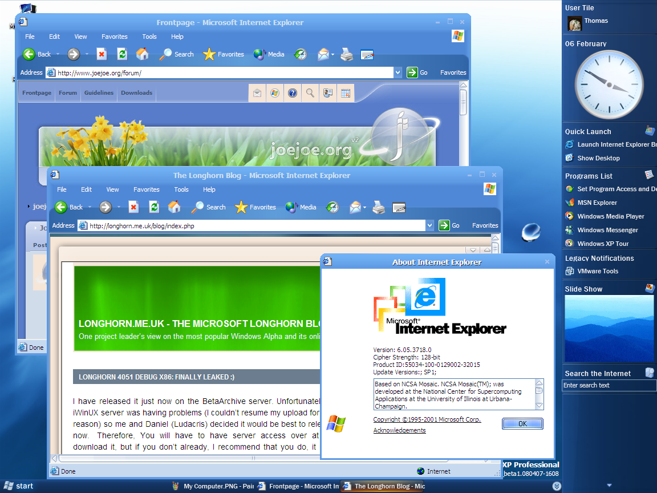This screenshot has height=493, width=657.
Task: Open the Forward history dropdown in Frontpage window
Action: (x=87, y=54)
